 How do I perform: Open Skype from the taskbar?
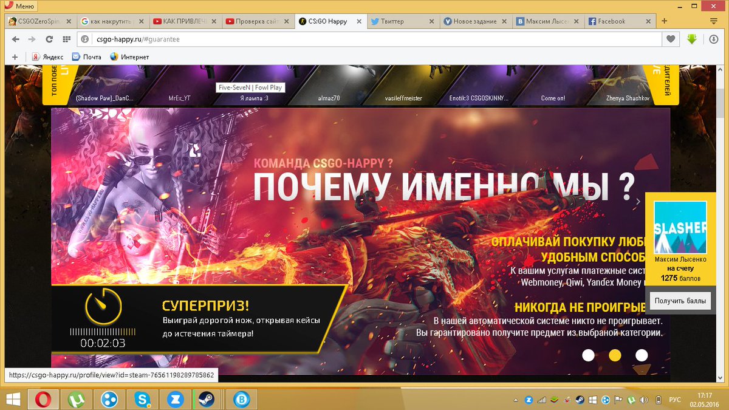coord(142,400)
